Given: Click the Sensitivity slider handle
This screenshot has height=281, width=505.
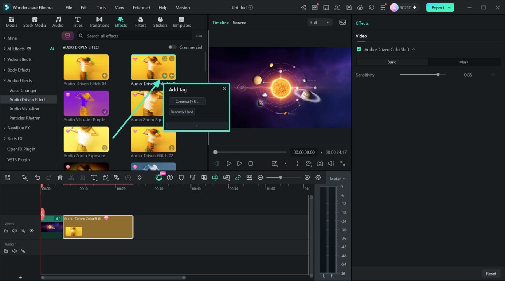Looking at the screenshot, I should pos(438,75).
